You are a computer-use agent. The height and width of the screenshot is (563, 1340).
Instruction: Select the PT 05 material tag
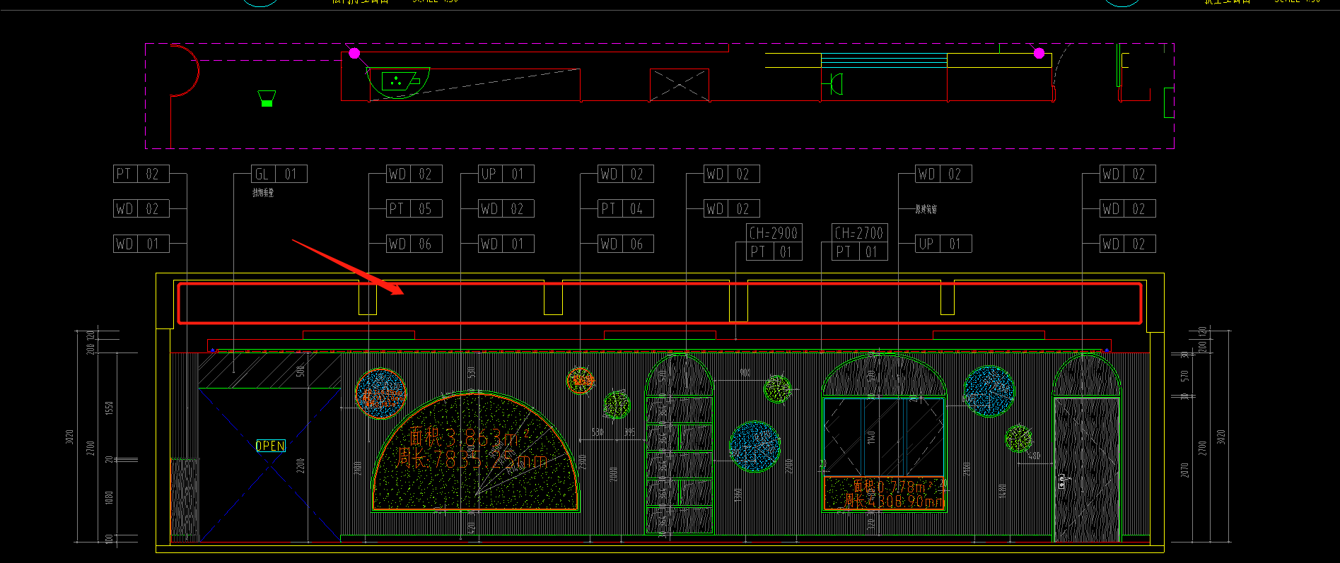point(414,208)
